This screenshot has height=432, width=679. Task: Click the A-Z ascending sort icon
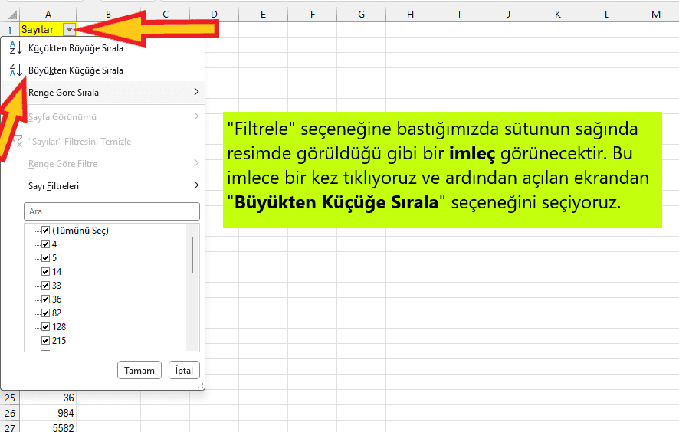16,48
